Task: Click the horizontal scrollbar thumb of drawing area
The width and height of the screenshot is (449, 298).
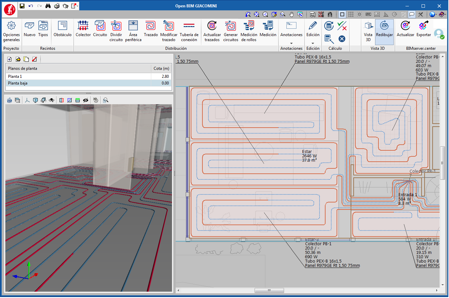Action: click(269, 291)
